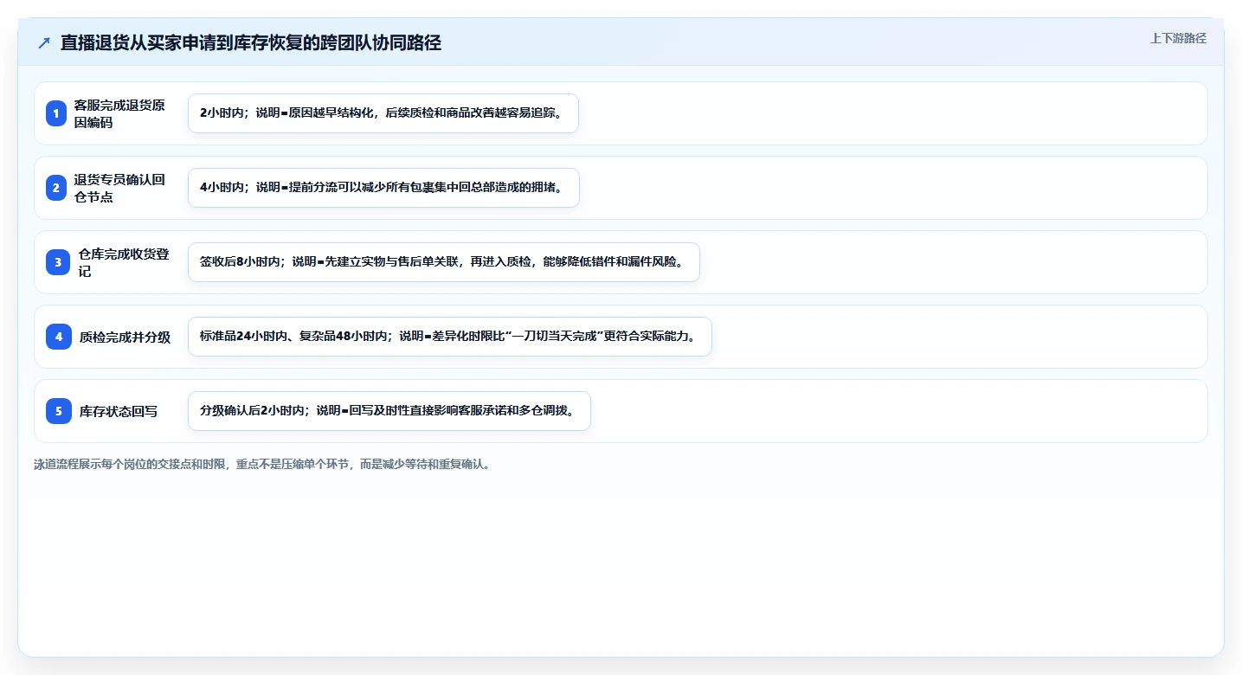Select step number 3 badge
Screen dimensions: 1242x675
[x=59, y=262]
